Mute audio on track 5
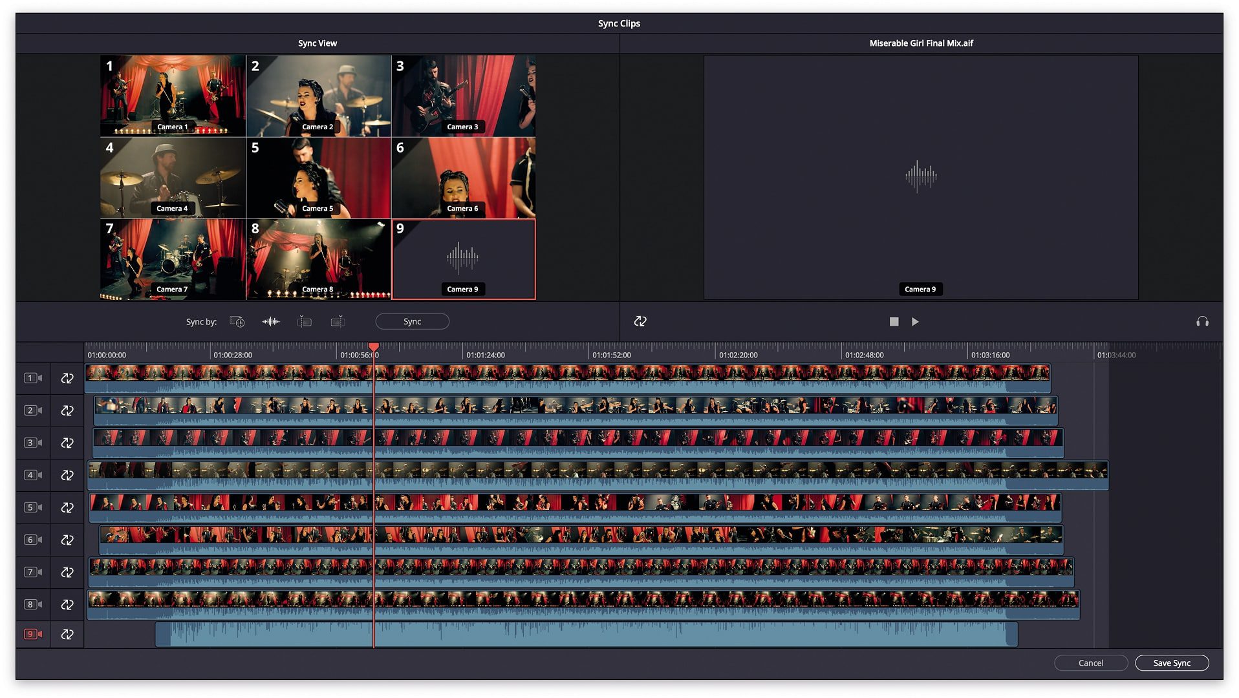This screenshot has height=698, width=1239. coord(40,507)
